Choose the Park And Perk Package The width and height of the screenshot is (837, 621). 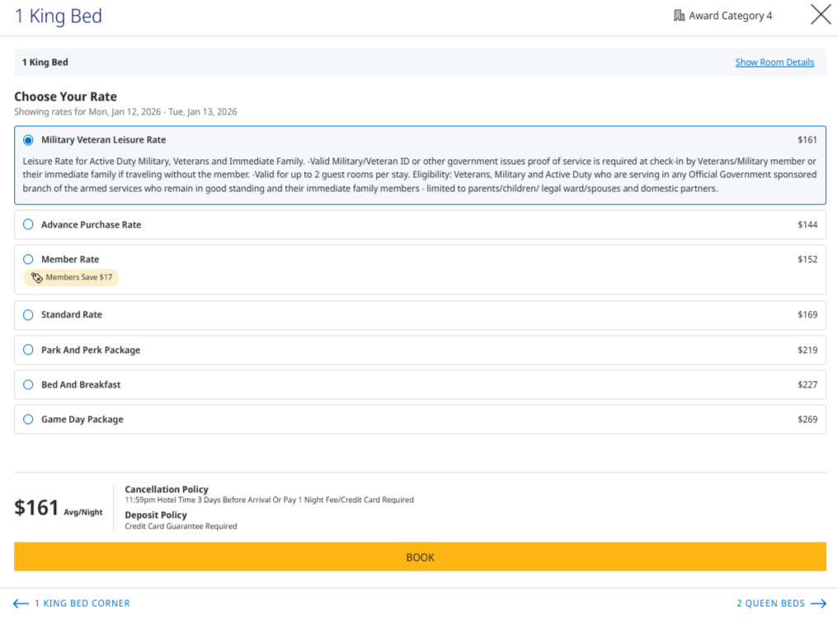(x=28, y=350)
